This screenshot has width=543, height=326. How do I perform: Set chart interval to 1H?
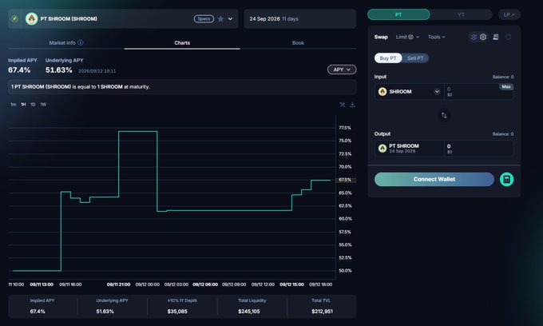pyautogui.click(x=23, y=105)
